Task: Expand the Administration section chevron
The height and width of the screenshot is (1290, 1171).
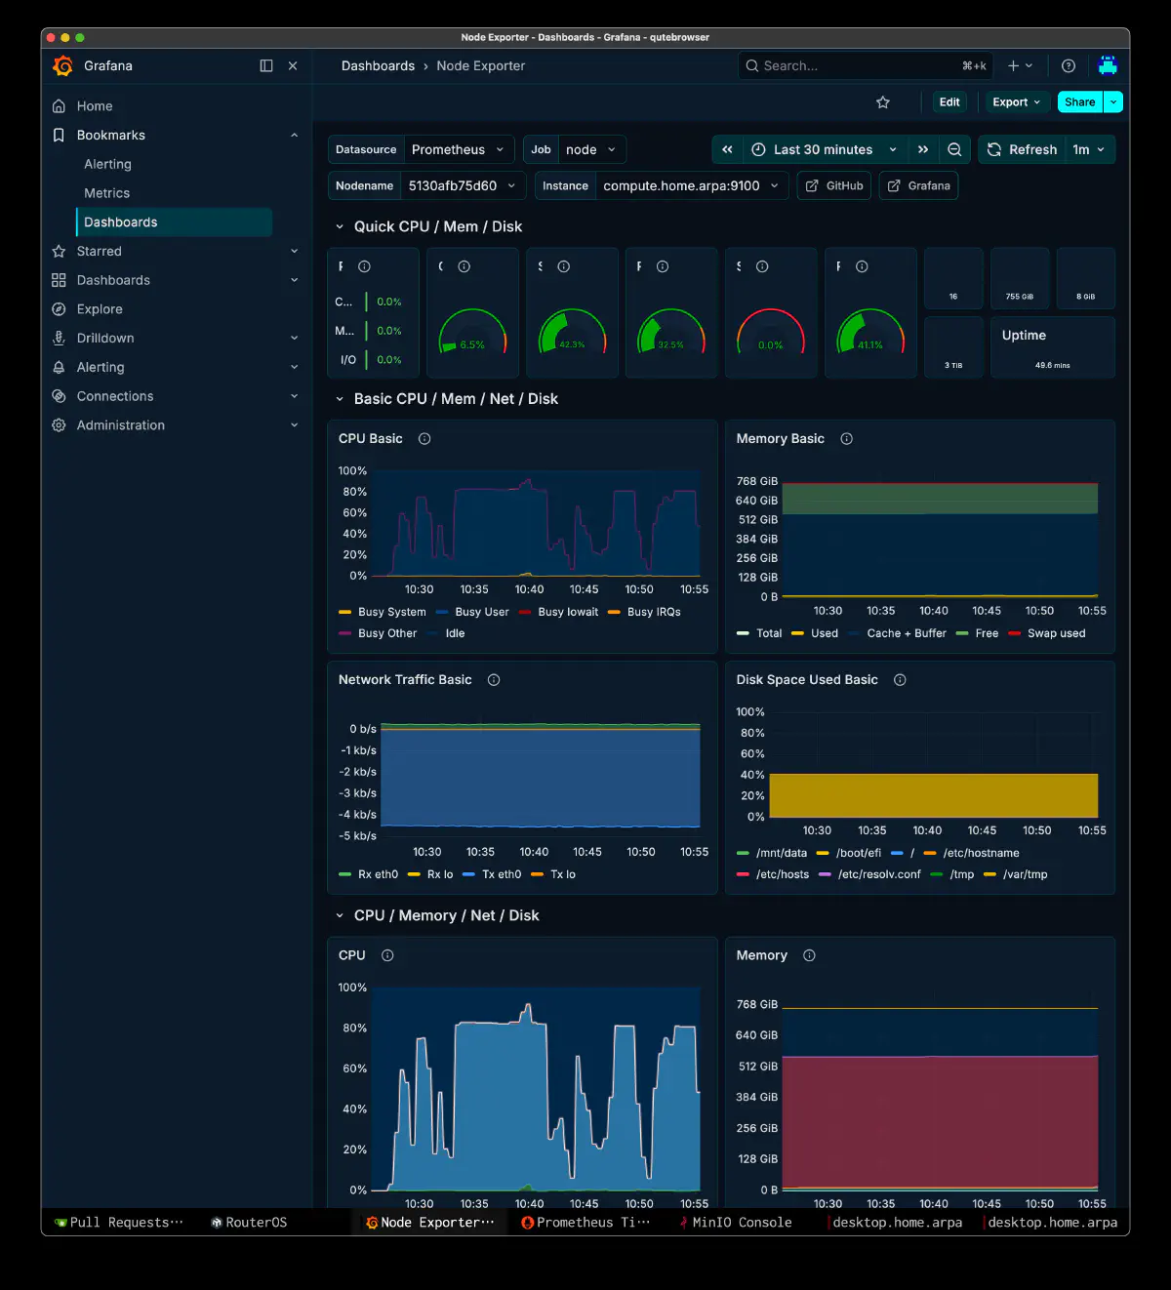Action: [x=294, y=425]
